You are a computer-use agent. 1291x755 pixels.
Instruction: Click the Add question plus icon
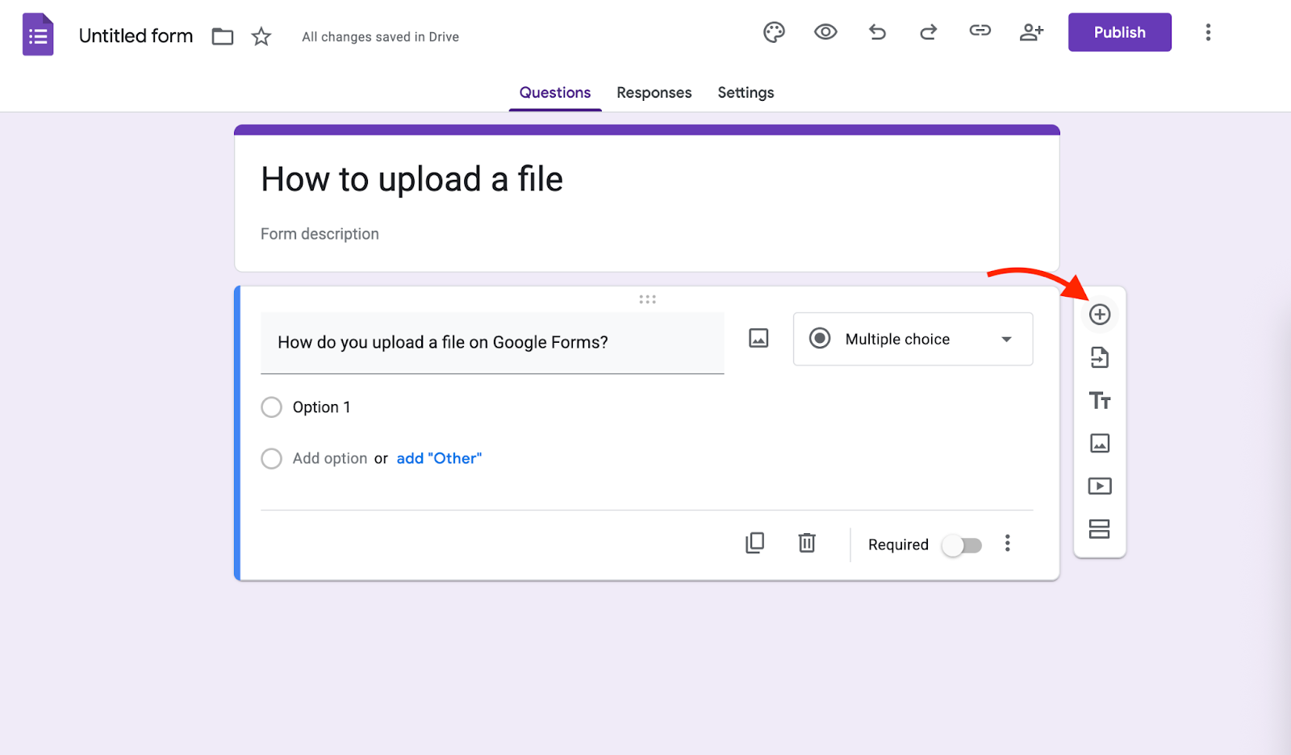click(1099, 315)
